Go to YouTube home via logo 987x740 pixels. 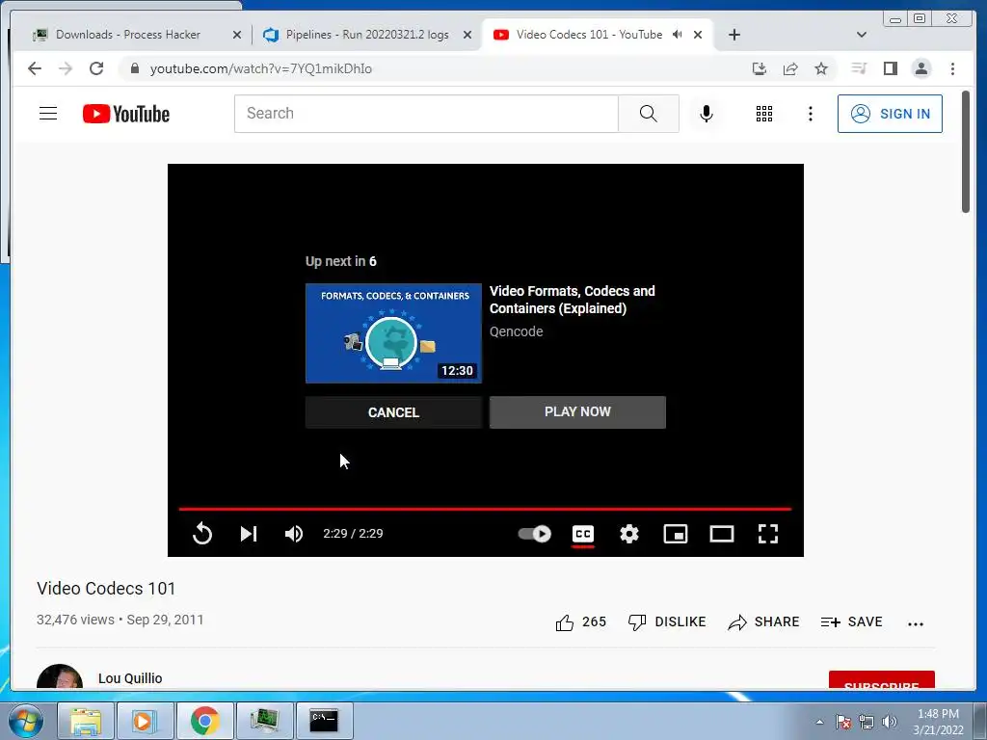(x=126, y=114)
